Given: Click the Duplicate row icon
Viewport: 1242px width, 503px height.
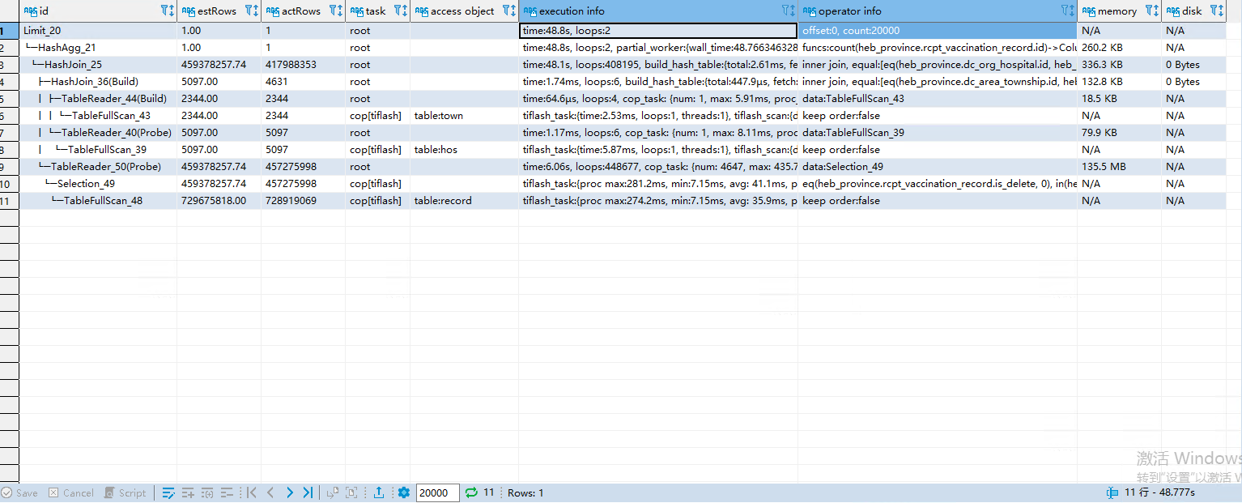Looking at the screenshot, I should pos(207,492).
